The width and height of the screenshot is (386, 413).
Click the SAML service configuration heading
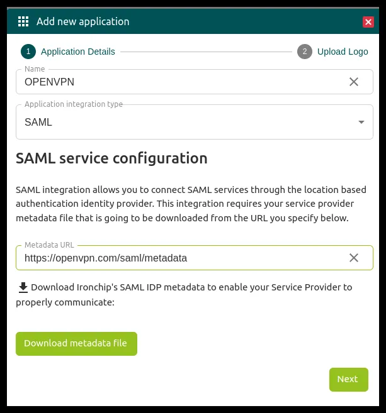pos(111,158)
